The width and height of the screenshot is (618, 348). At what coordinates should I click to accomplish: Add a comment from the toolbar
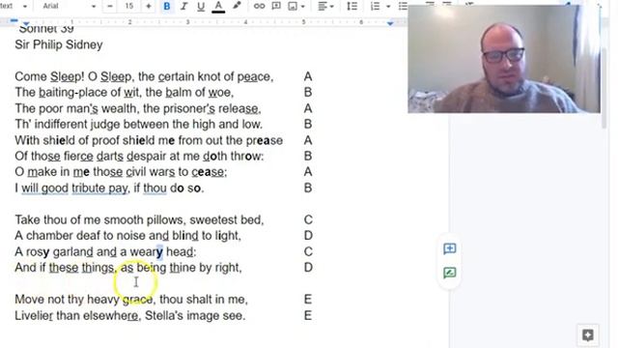[x=276, y=7]
